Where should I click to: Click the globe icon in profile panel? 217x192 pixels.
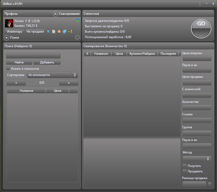coord(48,32)
